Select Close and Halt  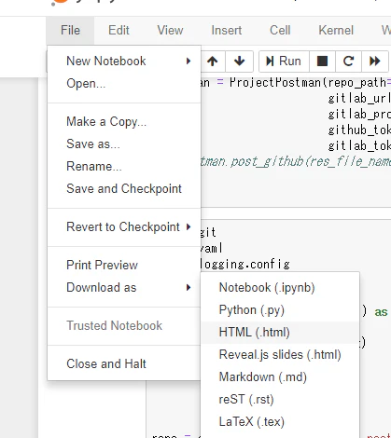124,363
